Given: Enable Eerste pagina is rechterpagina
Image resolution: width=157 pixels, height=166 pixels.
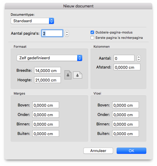Looking at the screenshot, I should coord(92,38).
